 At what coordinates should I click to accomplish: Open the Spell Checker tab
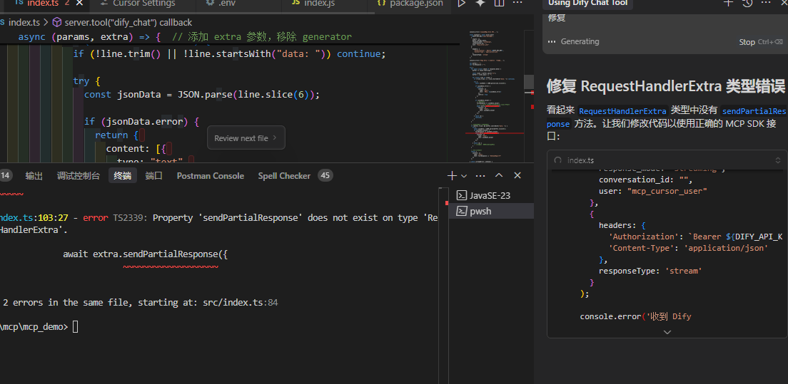coord(285,176)
